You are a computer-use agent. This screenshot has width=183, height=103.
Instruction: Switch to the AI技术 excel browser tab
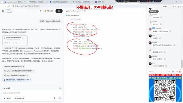click(82, 2)
